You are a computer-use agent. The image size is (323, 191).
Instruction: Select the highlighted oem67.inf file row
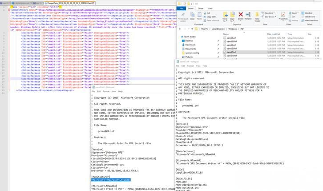click(x=271, y=52)
